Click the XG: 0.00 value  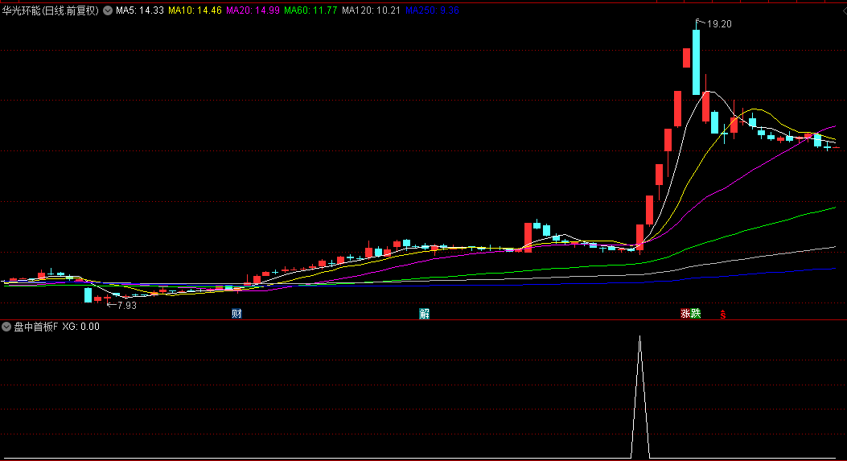click(x=81, y=327)
